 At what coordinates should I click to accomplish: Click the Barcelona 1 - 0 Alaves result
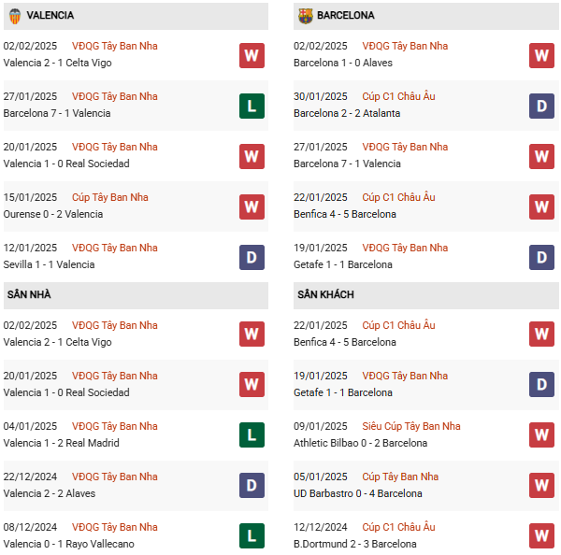tap(343, 64)
